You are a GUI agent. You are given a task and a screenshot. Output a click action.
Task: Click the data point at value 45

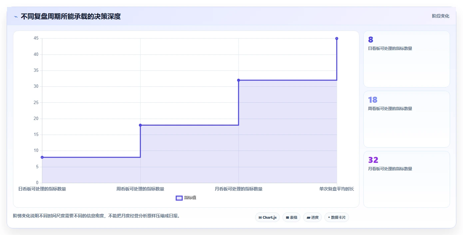coord(337,39)
